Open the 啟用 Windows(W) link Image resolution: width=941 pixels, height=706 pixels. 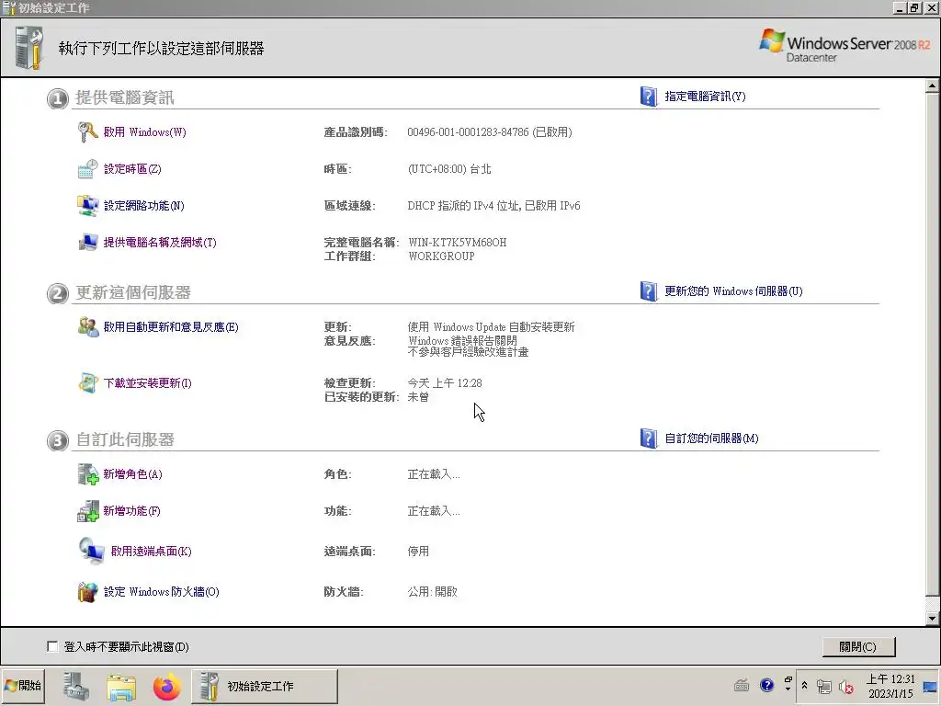[144, 132]
